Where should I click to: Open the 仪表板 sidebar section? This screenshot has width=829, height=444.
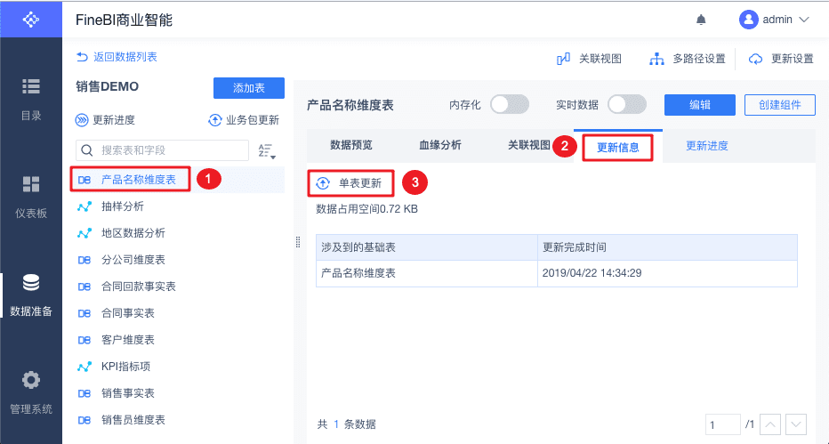click(31, 196)
